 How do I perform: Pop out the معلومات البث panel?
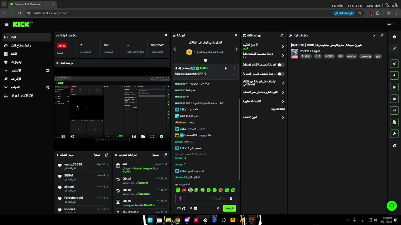[x=382, y=36]
